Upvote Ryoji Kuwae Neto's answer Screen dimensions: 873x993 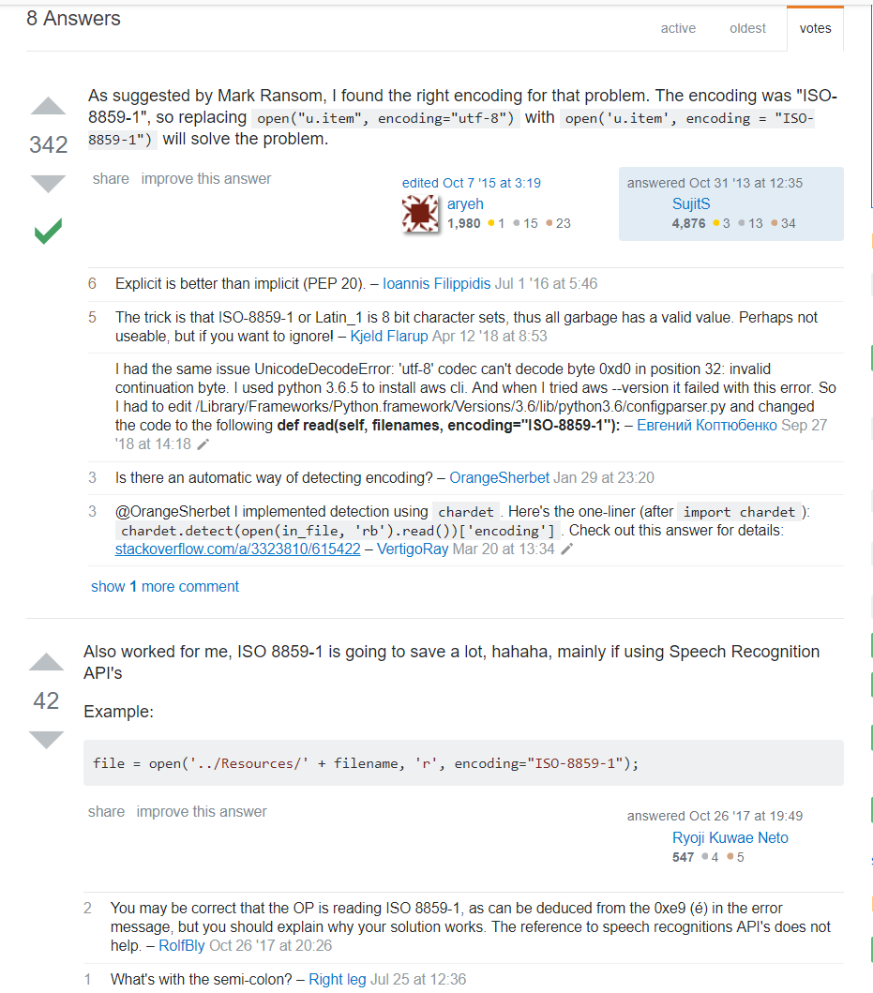[48, 662]
